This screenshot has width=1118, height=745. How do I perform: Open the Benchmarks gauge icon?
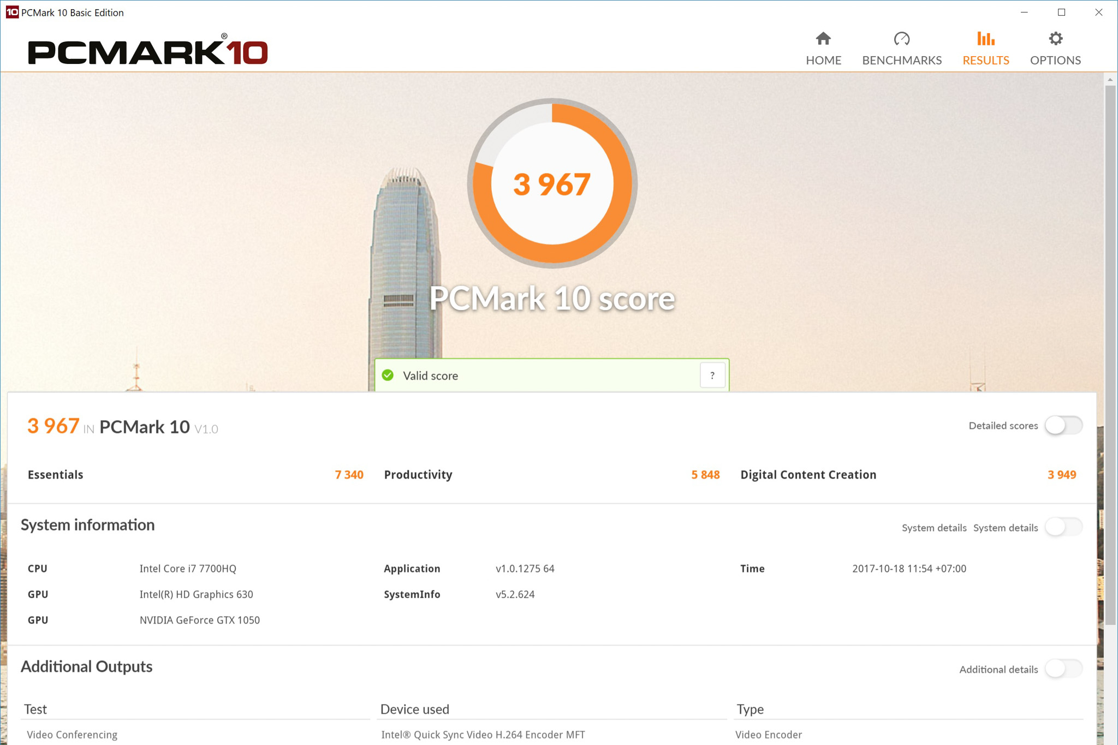[901, 39]
